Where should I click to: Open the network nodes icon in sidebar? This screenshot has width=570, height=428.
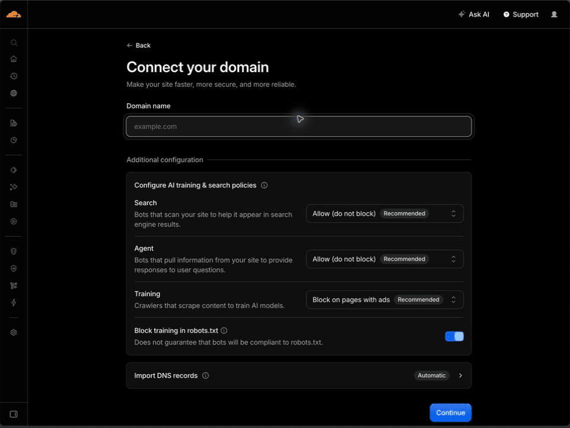(x=14, y=286)
